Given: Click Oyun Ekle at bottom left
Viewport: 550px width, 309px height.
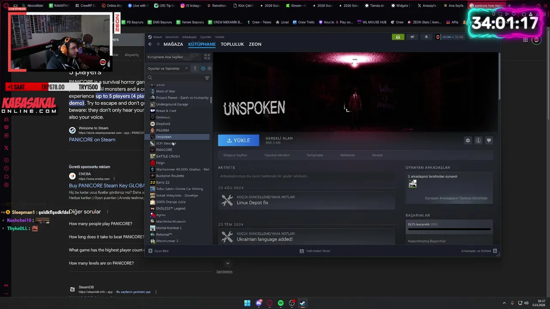Looking at the screenshot, I should point(159,251).
